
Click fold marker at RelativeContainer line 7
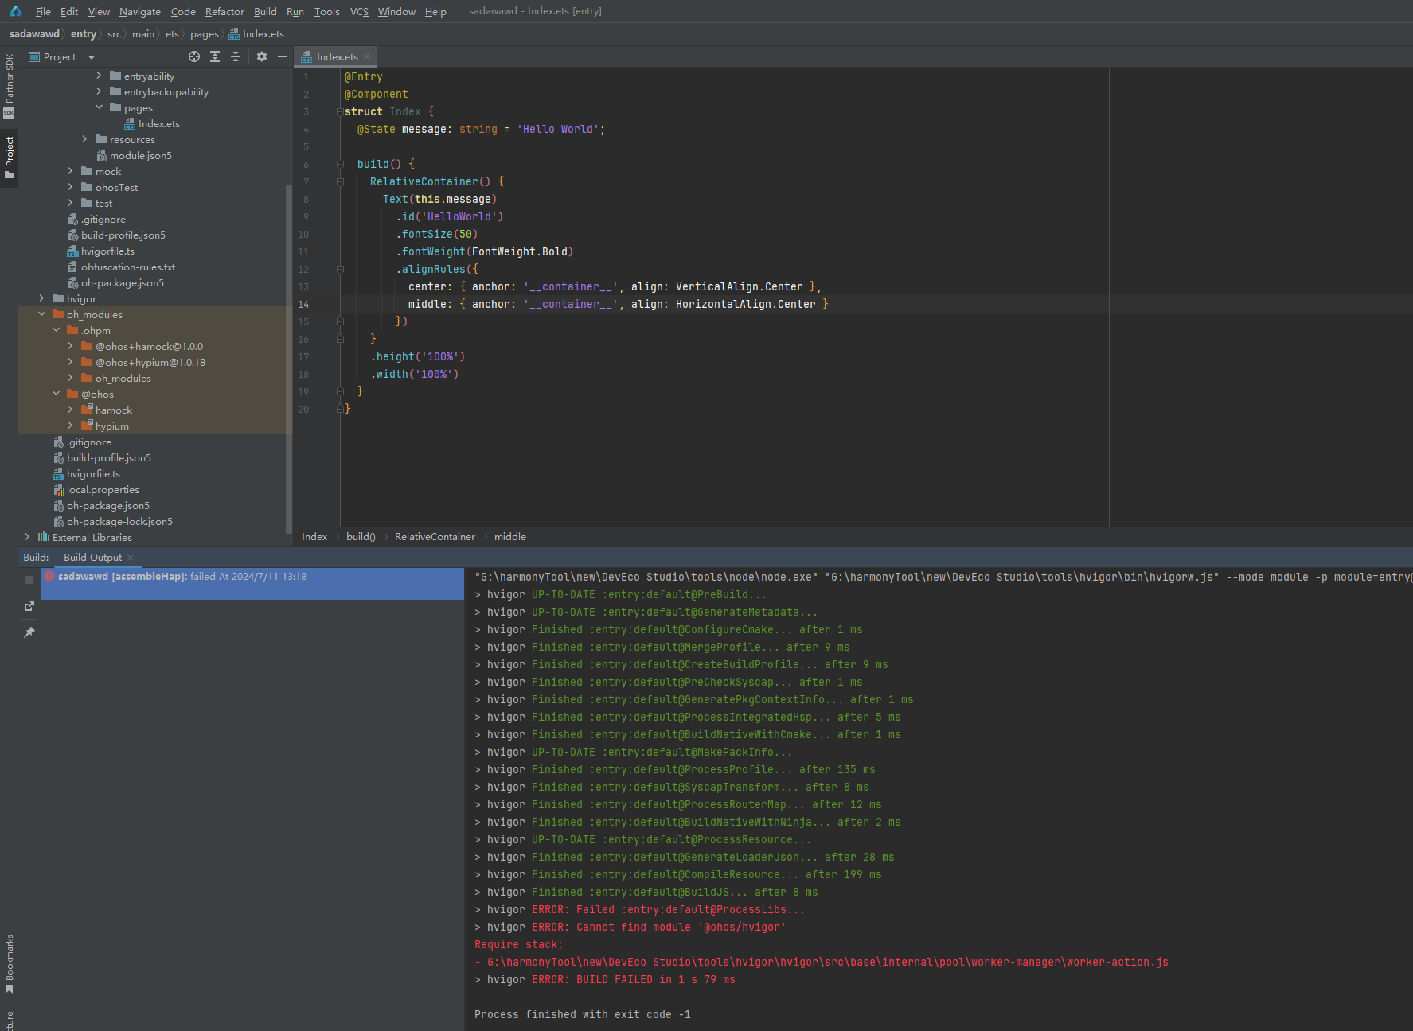[x=340, y=181]
